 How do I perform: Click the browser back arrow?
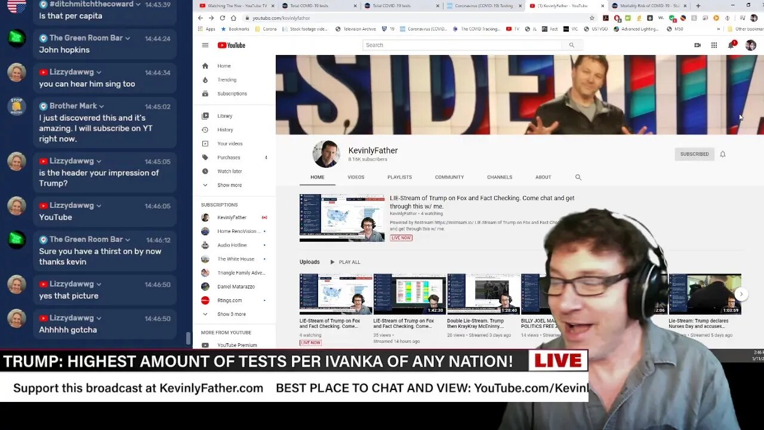tap(201, 18)
